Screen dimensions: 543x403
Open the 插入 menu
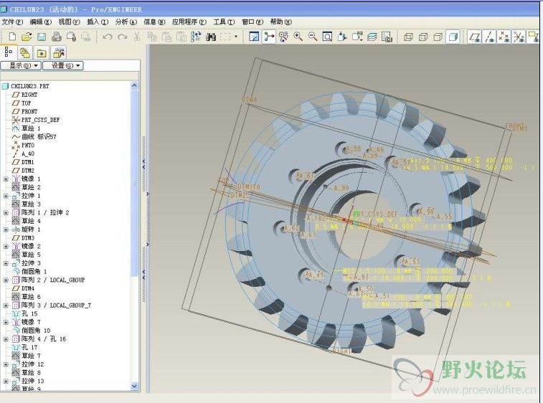[98, 22]
